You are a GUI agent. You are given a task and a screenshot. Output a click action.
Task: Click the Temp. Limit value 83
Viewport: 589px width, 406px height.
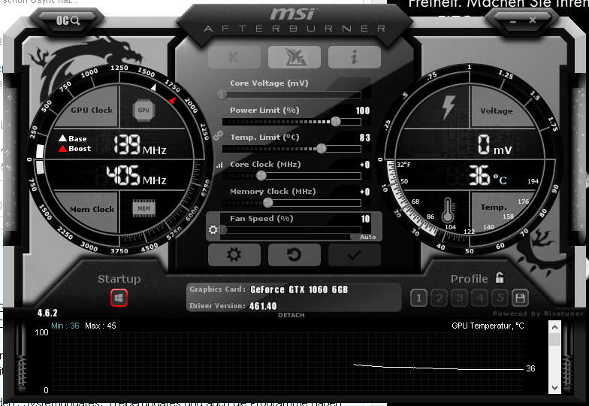[365, 138]
